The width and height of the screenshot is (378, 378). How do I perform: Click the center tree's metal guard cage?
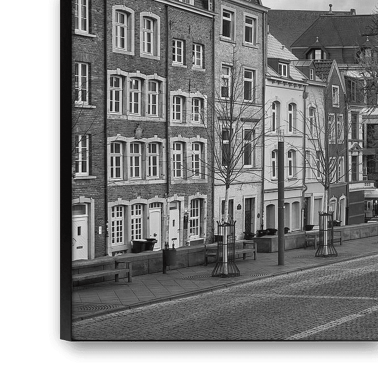225,249
